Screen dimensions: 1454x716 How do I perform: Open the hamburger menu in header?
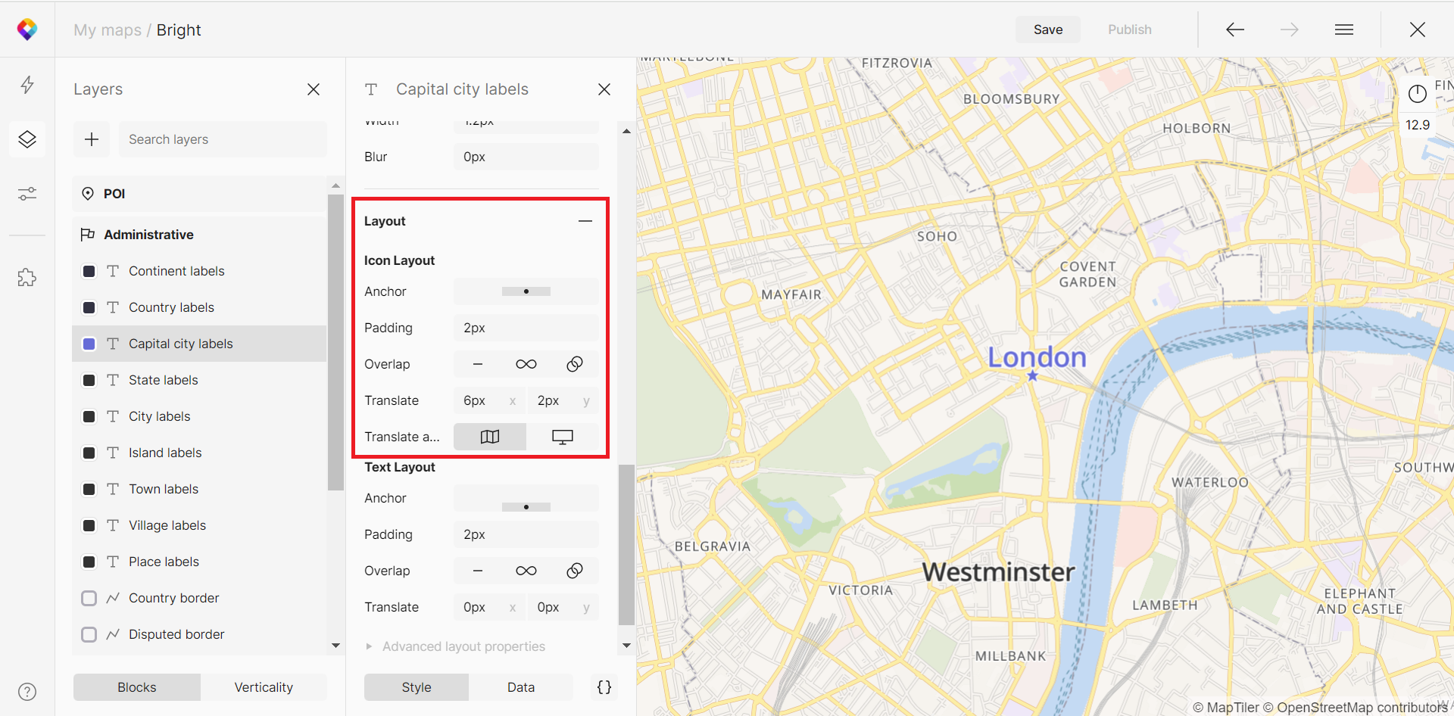click(x=1344, y=30)
